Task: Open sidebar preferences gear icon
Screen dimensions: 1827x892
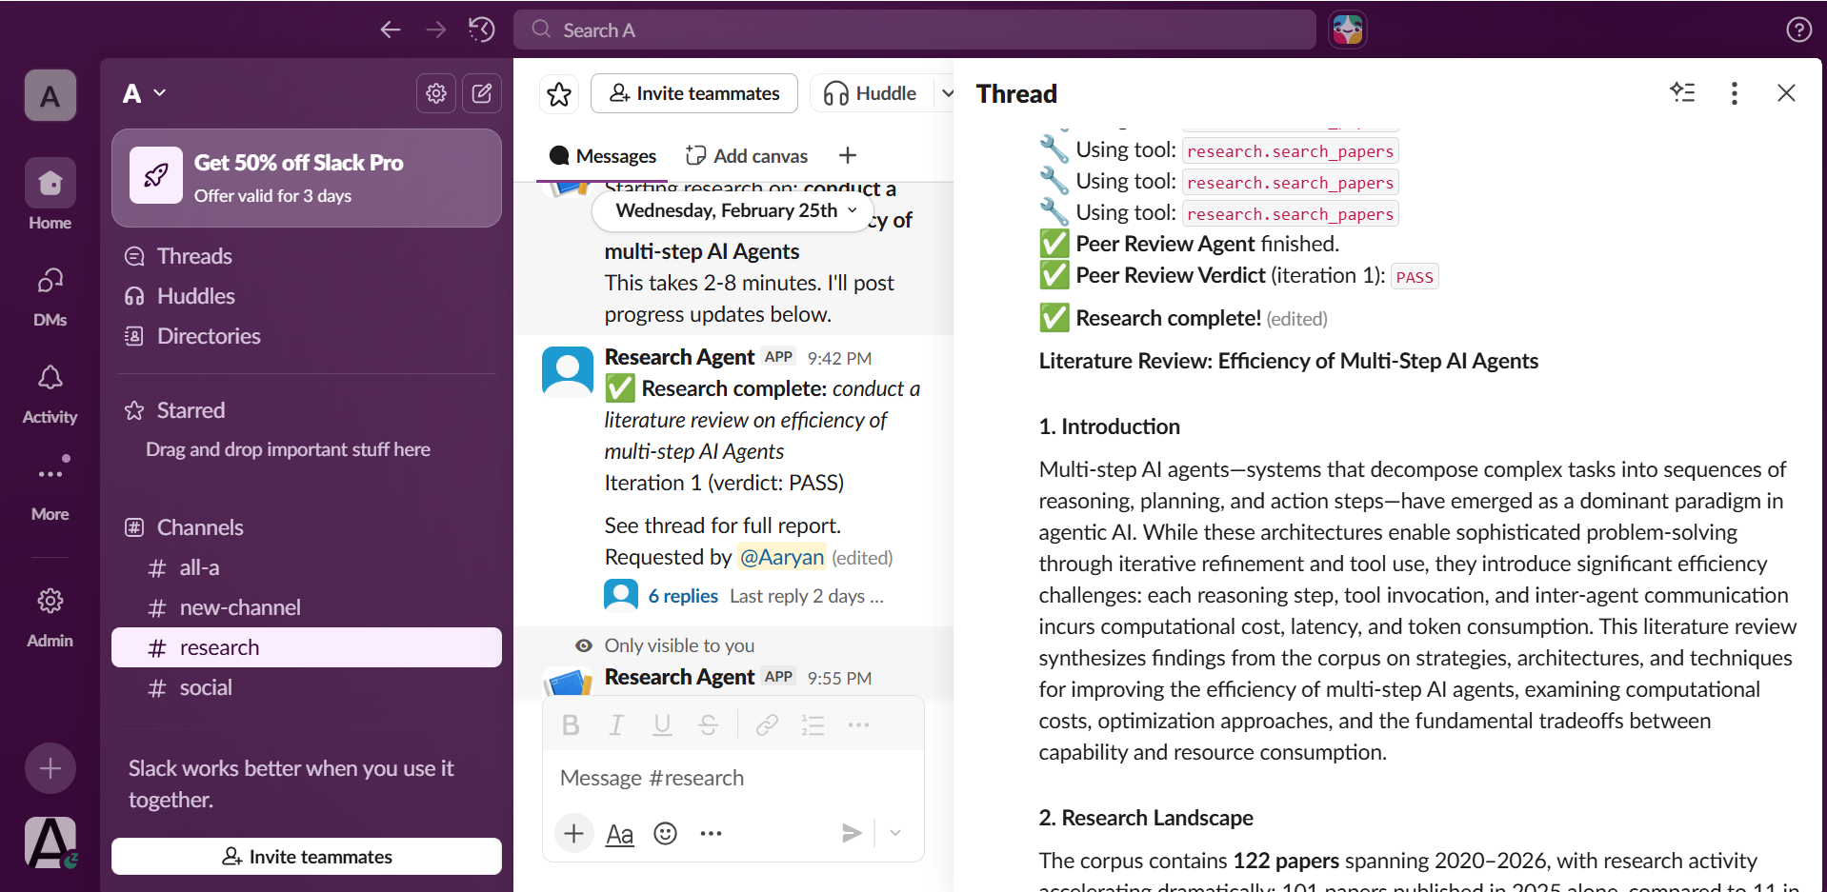Action: point(436,93)
